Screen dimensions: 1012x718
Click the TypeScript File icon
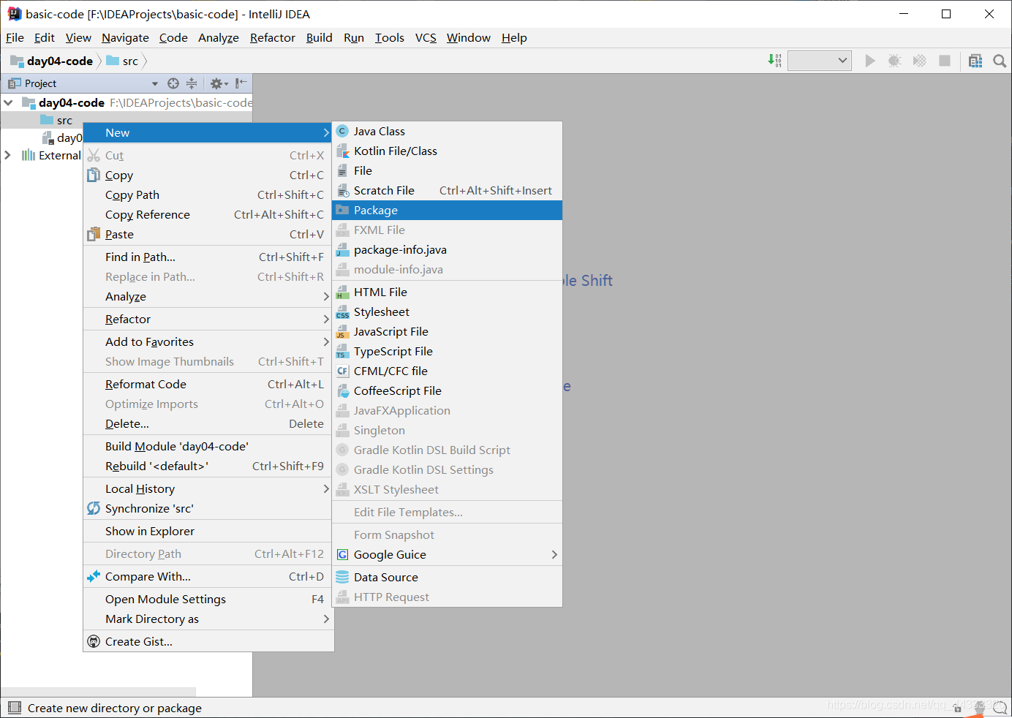342,352
